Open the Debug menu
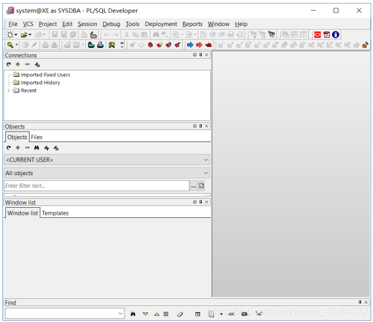Viewport: 373px width, 322px height. click(x=111, y=24)
